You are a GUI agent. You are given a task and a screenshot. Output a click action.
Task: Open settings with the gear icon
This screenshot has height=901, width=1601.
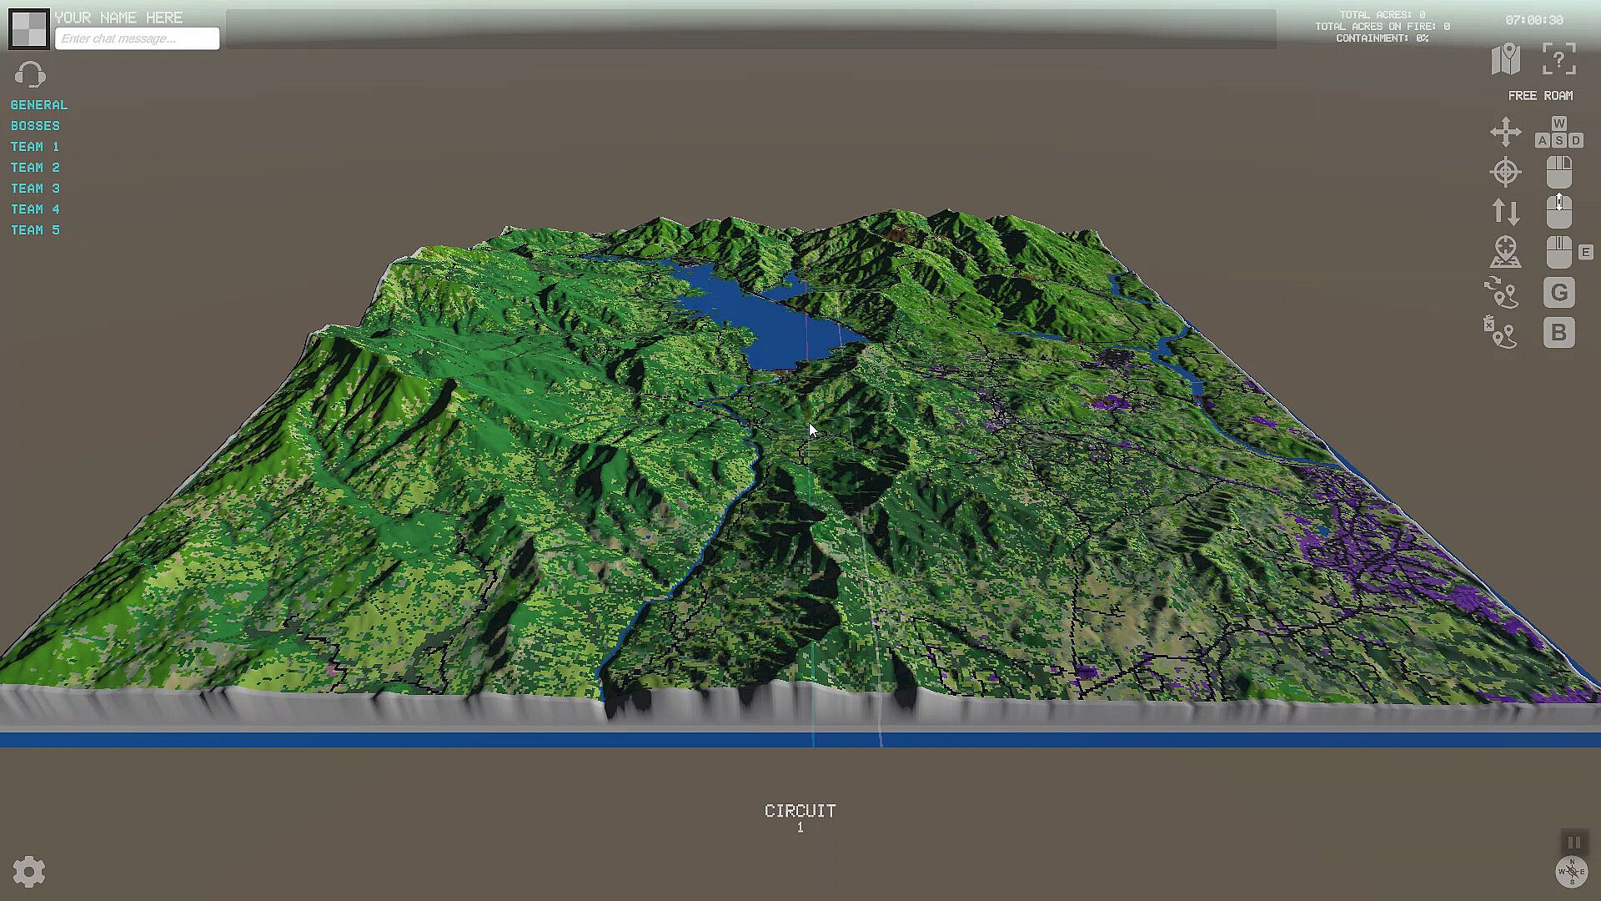(x=29, y=872)
